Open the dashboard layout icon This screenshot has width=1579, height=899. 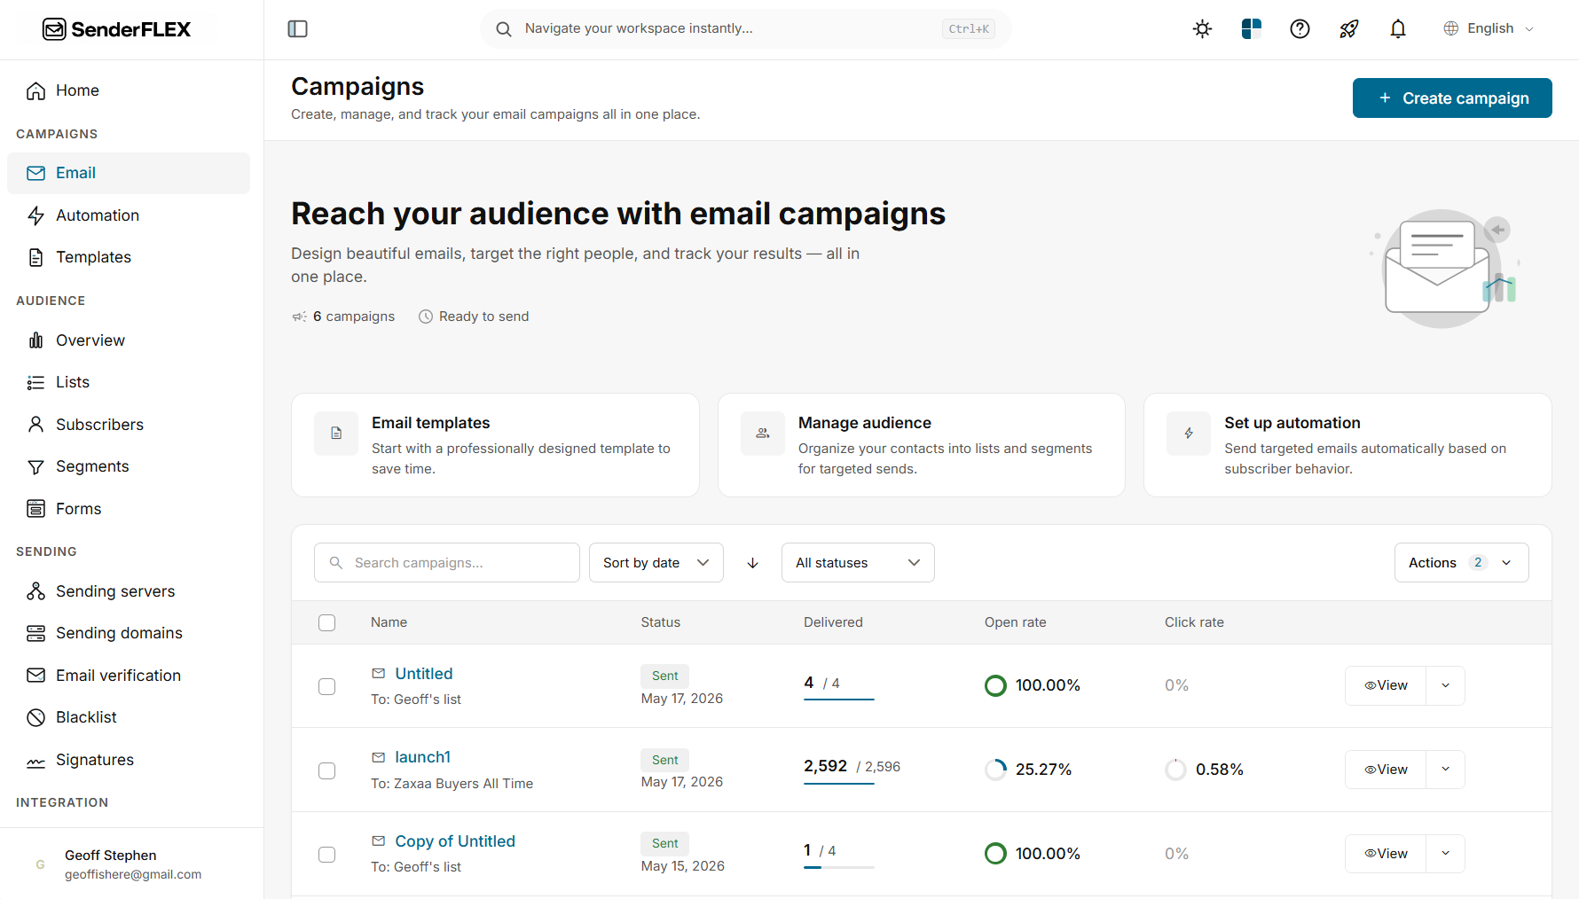coord(1252,29)
